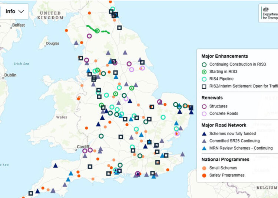Click the 'Concrete Roads' label text
Image resolution: width=278 pixels, height=198 pixels.
(x=224, y=113)
